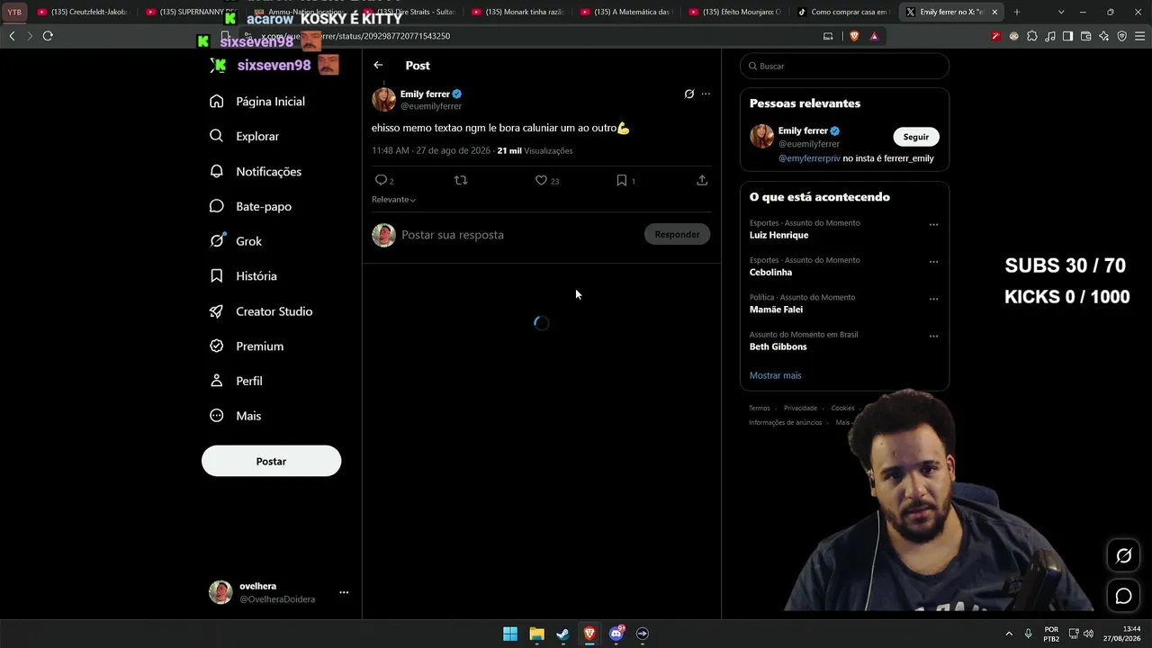Open File Explorer from the taskbar
Image resolution: width=1152 pixels, height=648 pixels.
tap(536, 634)
